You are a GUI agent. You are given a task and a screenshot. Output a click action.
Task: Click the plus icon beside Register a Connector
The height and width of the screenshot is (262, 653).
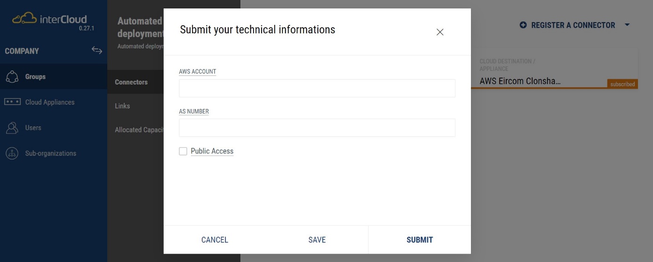[x=523, y=25]
